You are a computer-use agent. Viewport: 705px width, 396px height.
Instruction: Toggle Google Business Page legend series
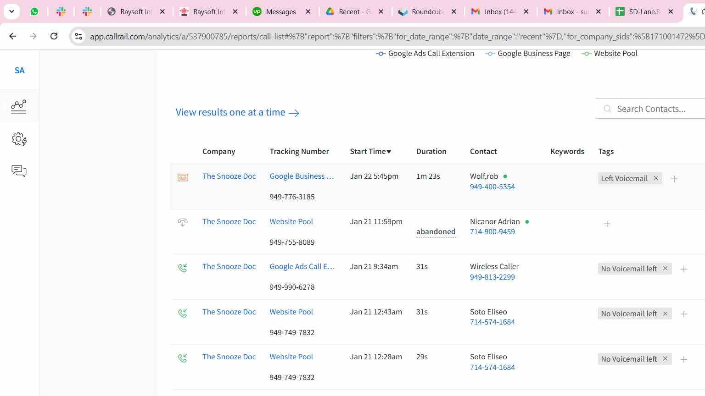528,53
